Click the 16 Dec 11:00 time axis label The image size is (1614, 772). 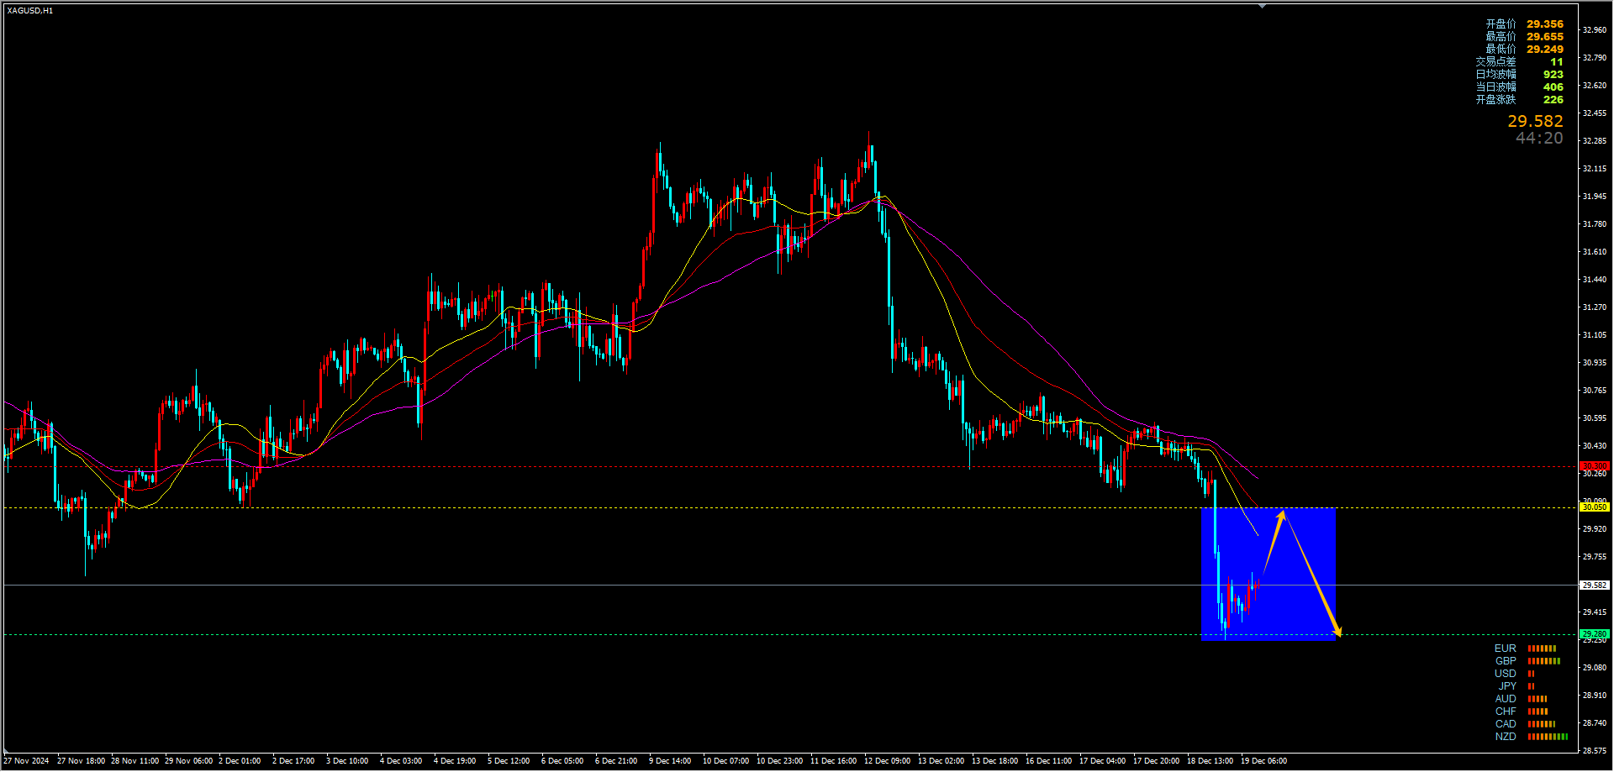1048,761
